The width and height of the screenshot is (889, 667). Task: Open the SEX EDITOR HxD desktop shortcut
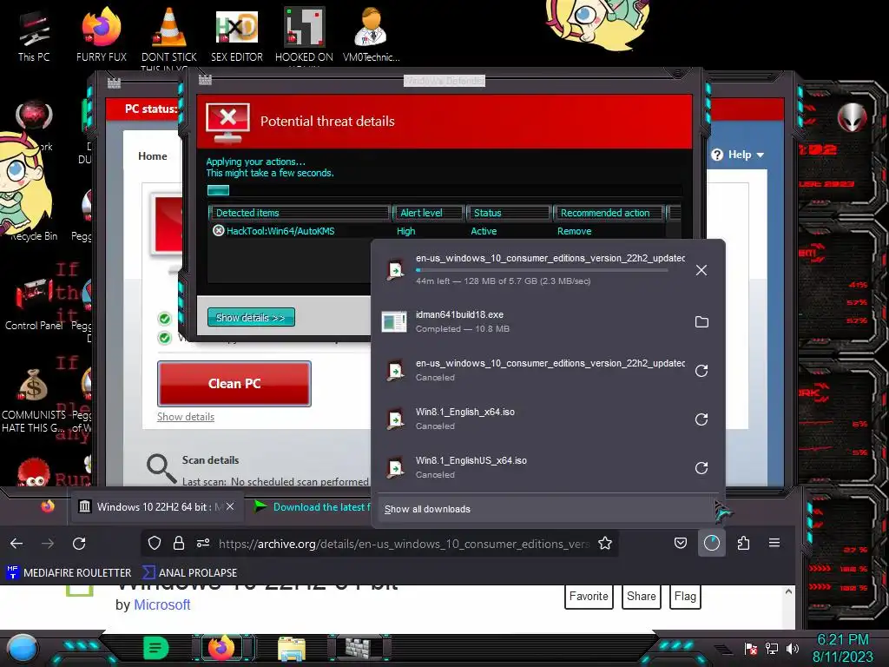click(x=236, y=36)
